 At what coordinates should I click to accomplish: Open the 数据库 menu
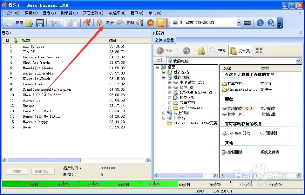[117, 13]
